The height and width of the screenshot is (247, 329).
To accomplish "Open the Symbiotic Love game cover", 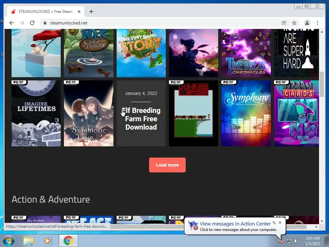I will tap(89, 113).
